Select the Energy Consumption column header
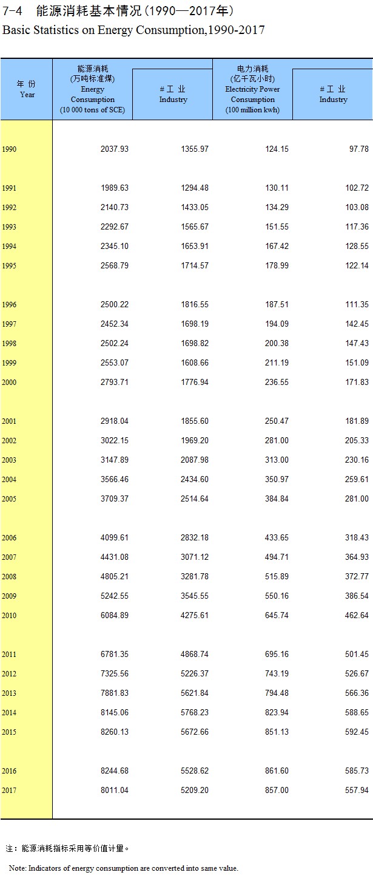 point(92,89)
